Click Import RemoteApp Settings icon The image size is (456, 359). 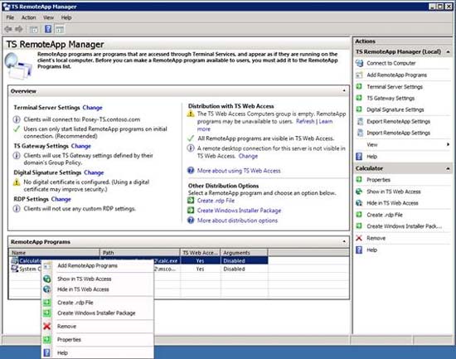pos(360,133)
